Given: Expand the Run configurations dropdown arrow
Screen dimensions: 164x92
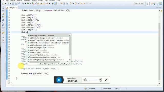Looking at the screenshot, I should pyautogui.click(x=30, y=3).
